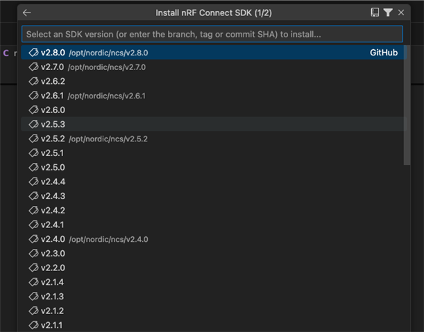Click the back arrow in the dialog header
This screenshot has width=424, height=332.
[27, 12]
